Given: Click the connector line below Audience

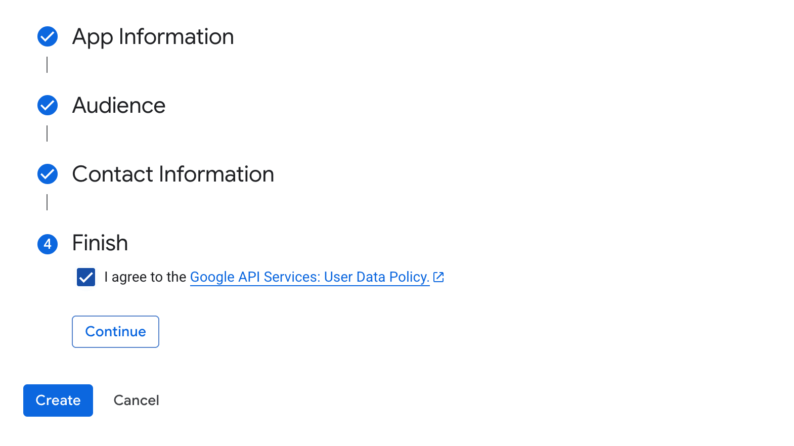Looking at the screenshot, I should [x=47, y=133].
